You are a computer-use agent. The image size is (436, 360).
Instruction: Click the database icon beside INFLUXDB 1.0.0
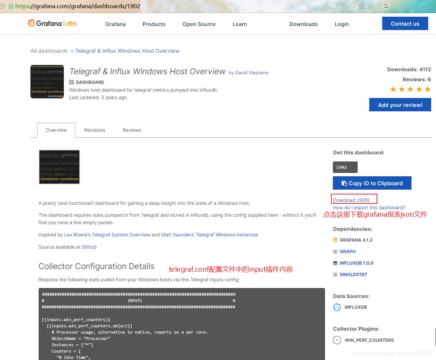pyautogui.click(x=335, y=263)
